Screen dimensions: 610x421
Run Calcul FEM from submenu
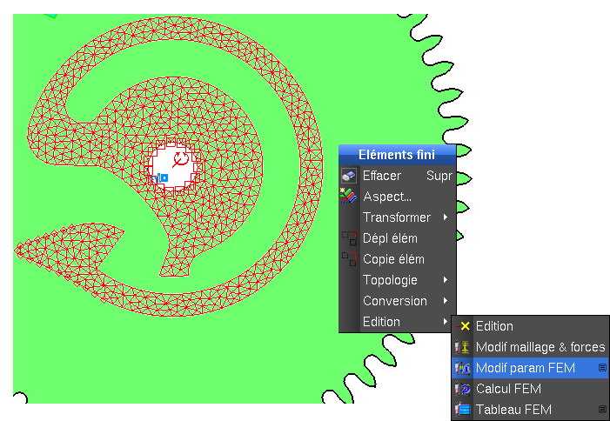click(530, 388)
